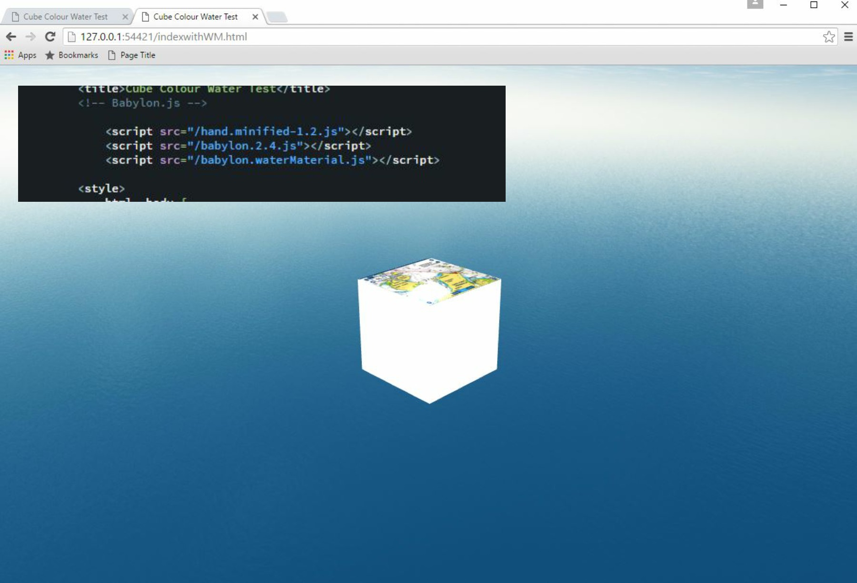The image size is (857, 583).
Task: Minimize the Chrome window
Action: (784, 5)
